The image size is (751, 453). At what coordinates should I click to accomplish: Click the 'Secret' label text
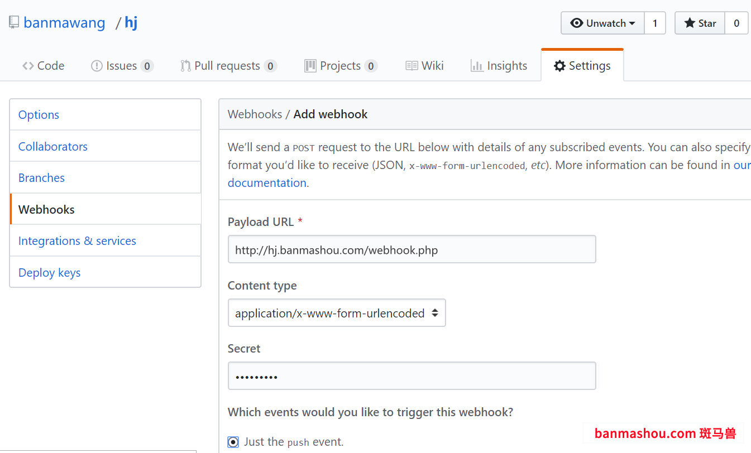[x=244, y=349]
